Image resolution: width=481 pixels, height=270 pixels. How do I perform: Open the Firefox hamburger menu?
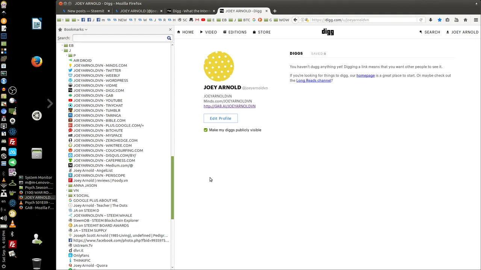click(x=476, y=20)
